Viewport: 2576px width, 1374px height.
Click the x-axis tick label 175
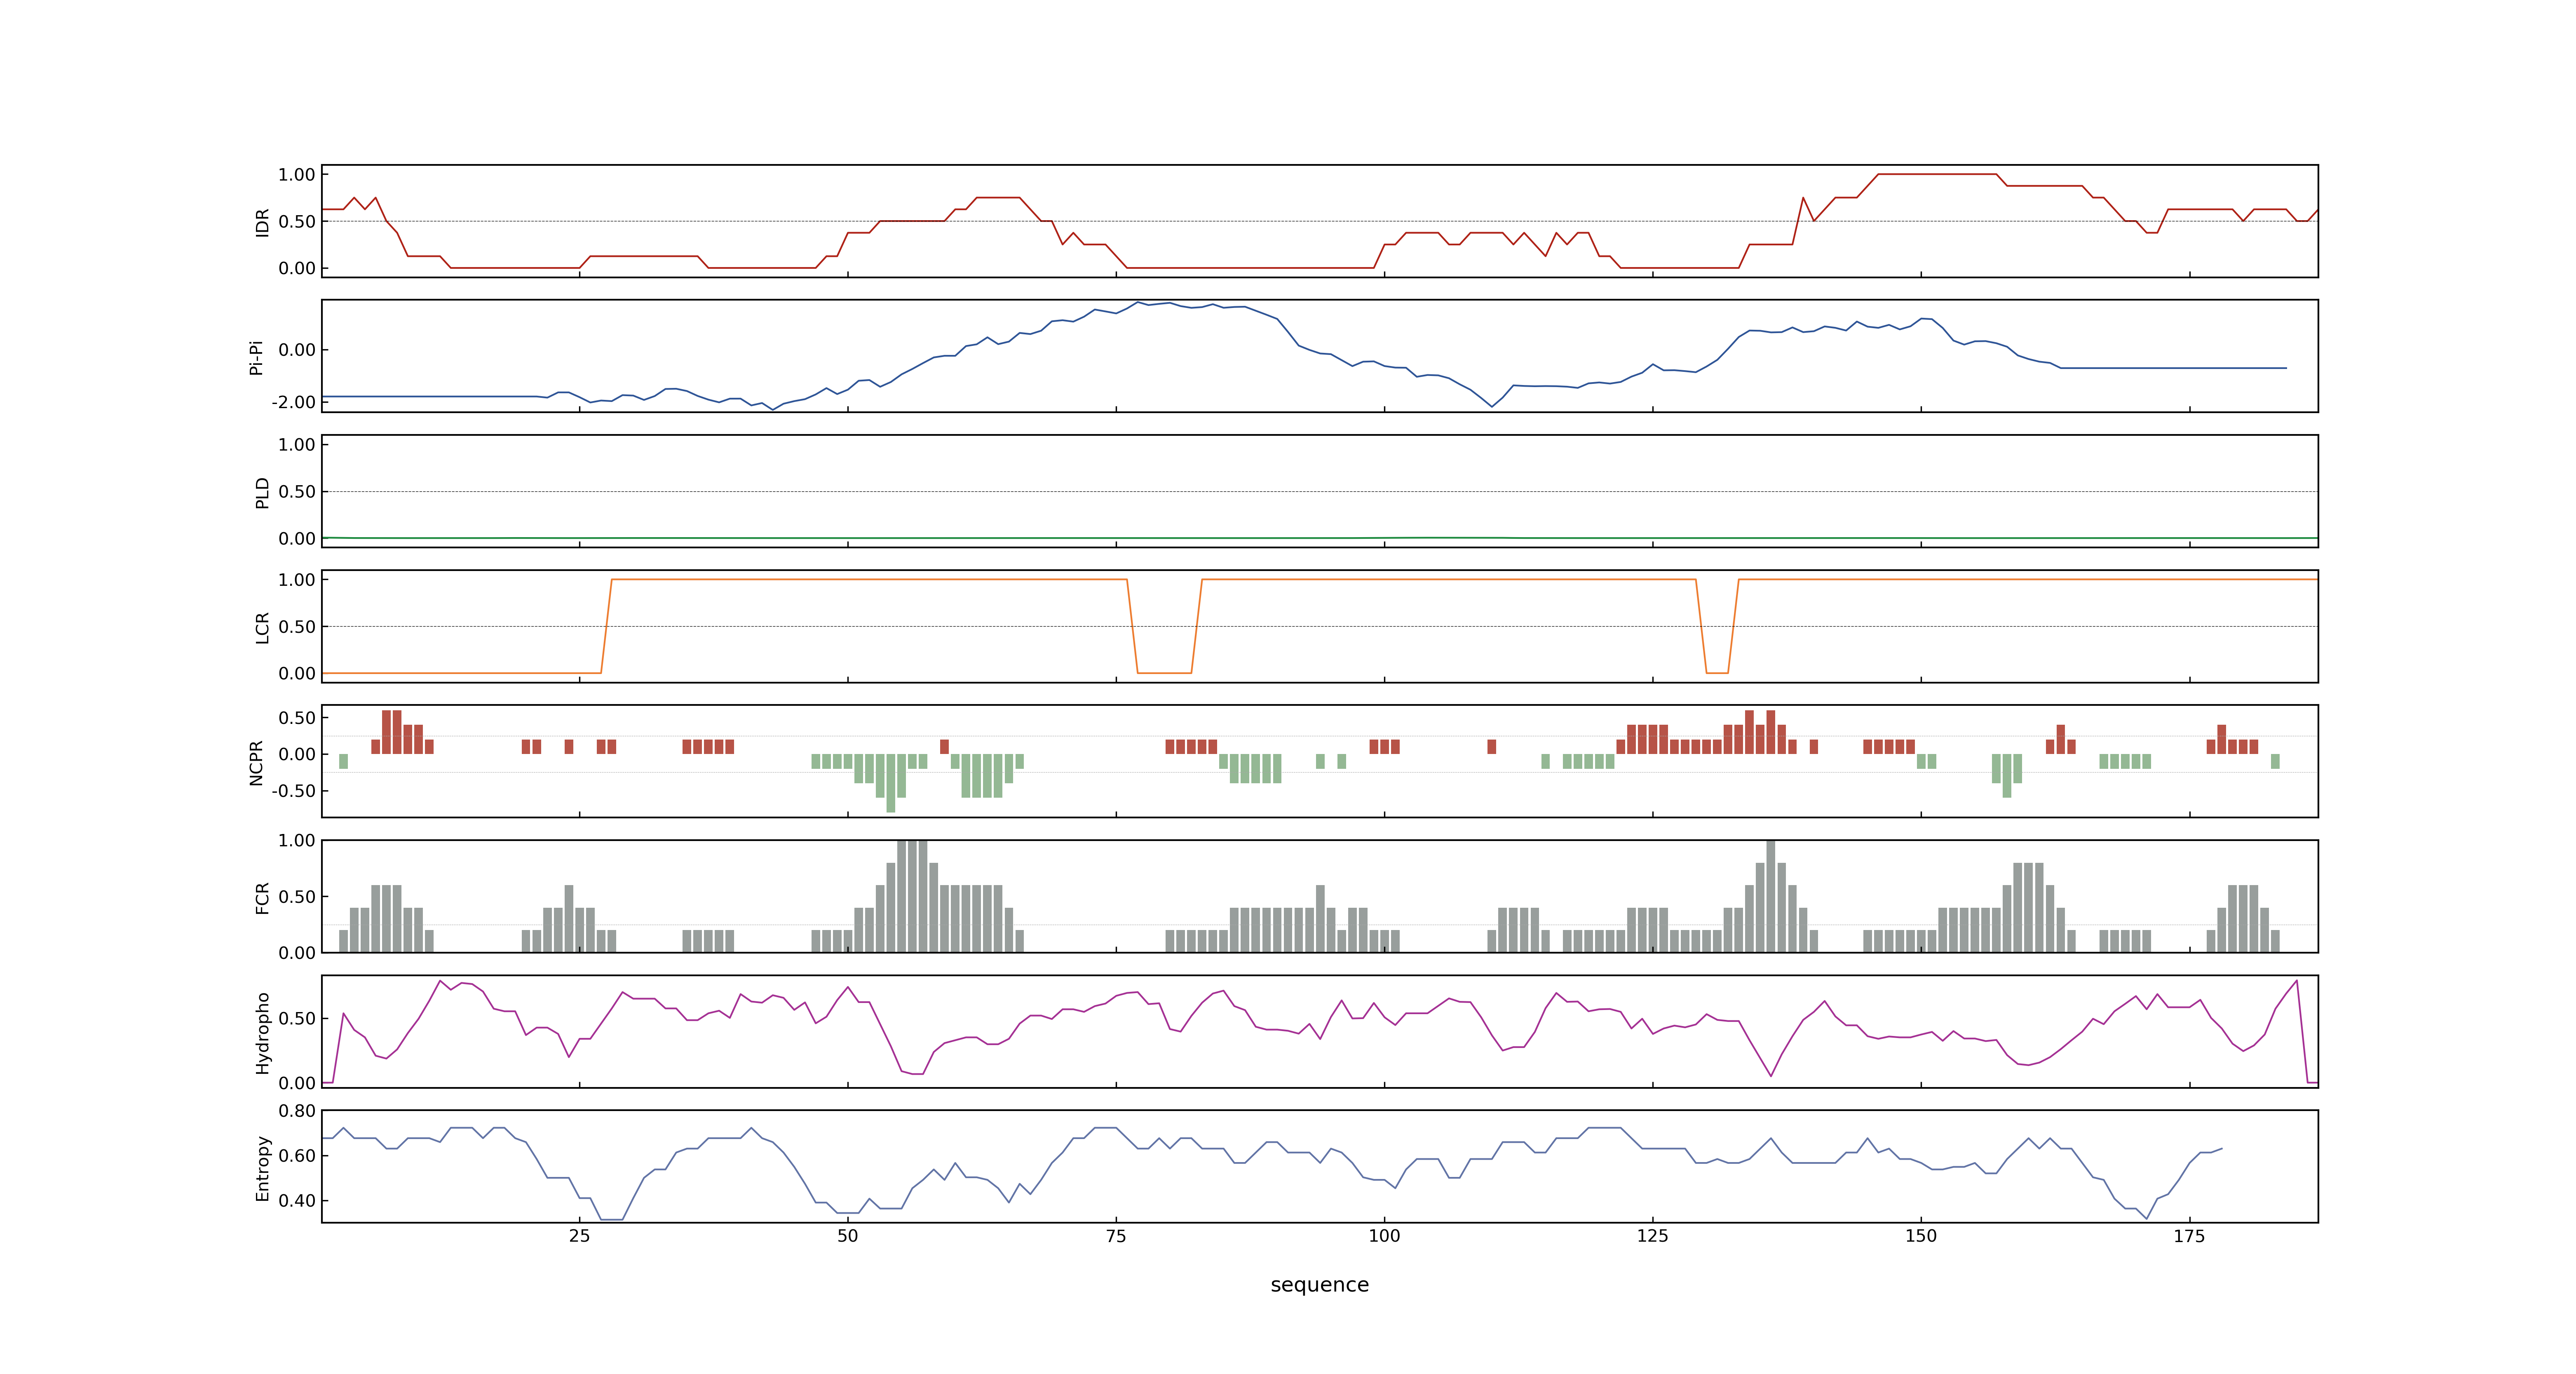pos(2189,1236)
